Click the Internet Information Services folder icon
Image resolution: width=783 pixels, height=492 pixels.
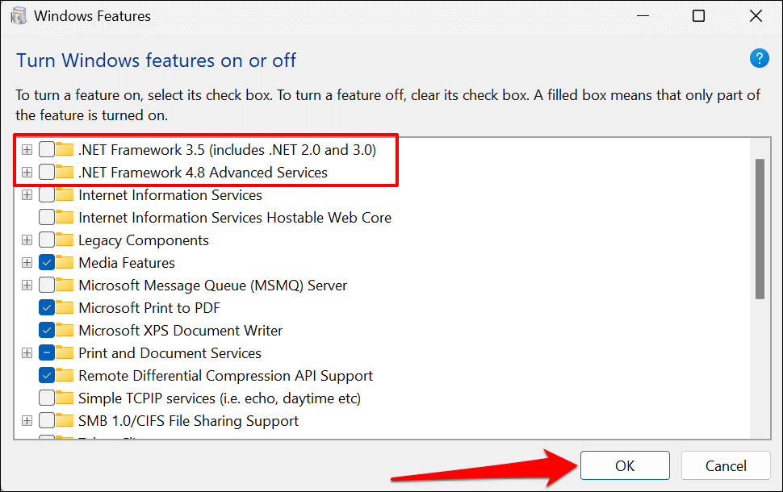[x=65, y=195]
